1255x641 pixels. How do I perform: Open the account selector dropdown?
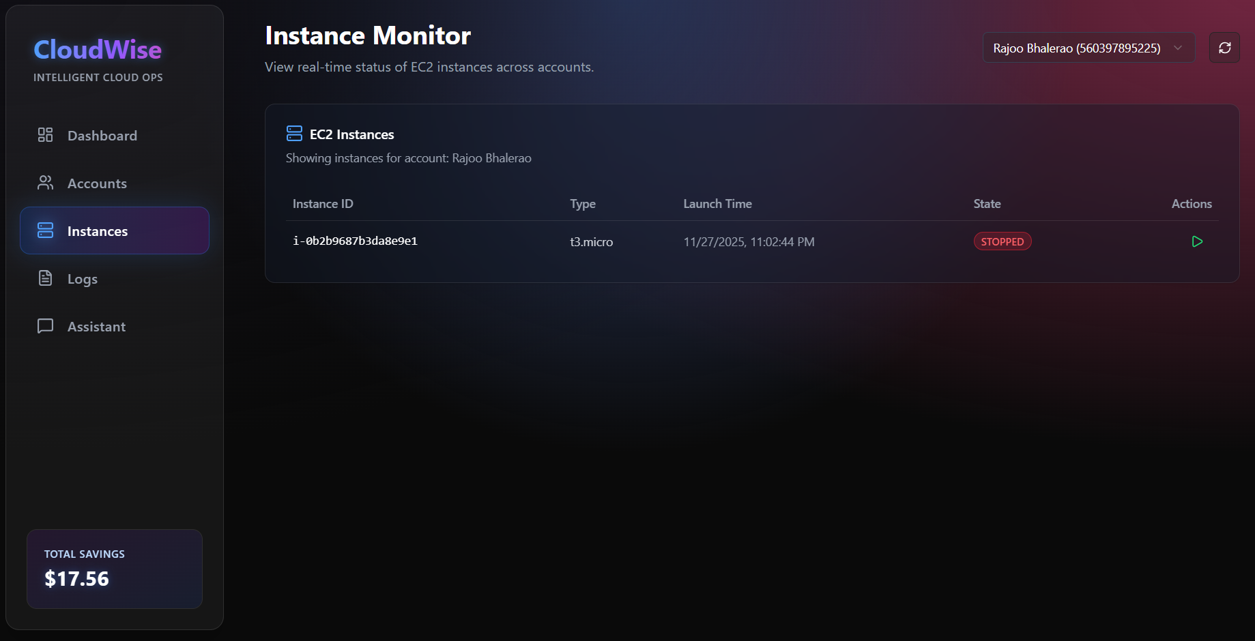pyautogui.click(x=1088, y=48)
